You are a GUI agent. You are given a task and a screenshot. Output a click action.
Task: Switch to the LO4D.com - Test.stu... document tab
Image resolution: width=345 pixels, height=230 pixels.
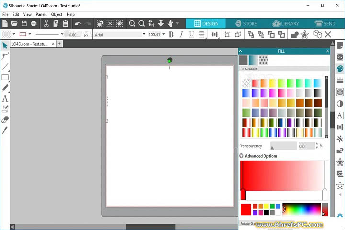[30, 44]
